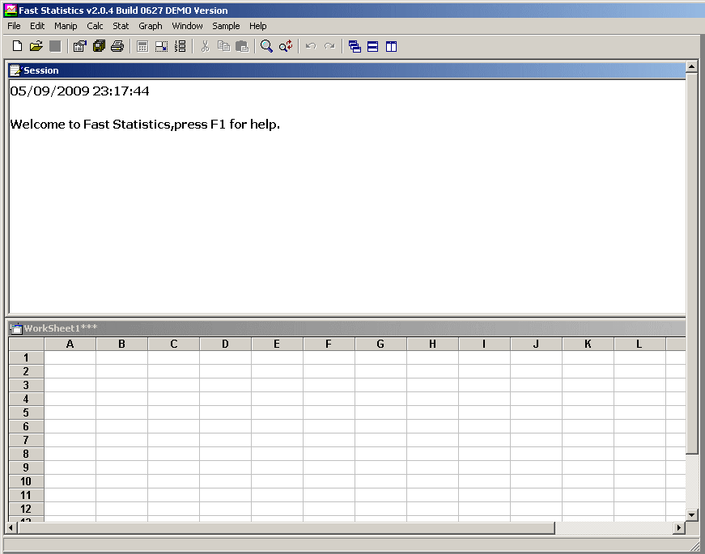Open the Calc menu
Screen dimensions: 705x554
pyautogui.click(x=95, y=26)
